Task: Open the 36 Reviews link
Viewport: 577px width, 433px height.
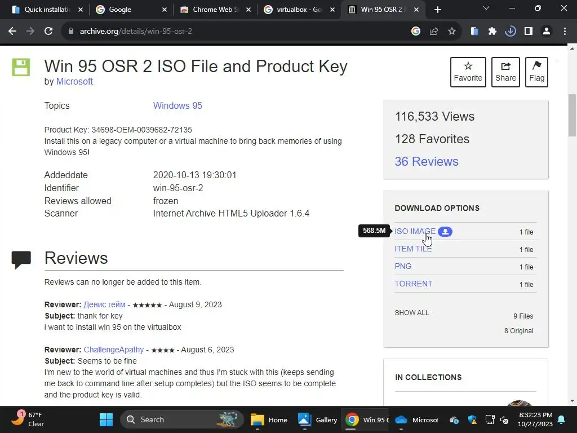Action: 427,161
